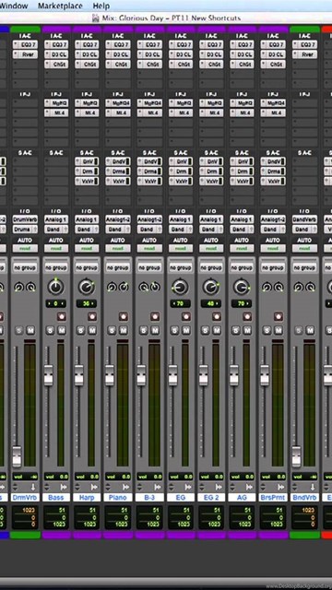Click the EG track pan knob
Image resolution: width=332 pixels, height=590 pixels.
pos(180,288)
